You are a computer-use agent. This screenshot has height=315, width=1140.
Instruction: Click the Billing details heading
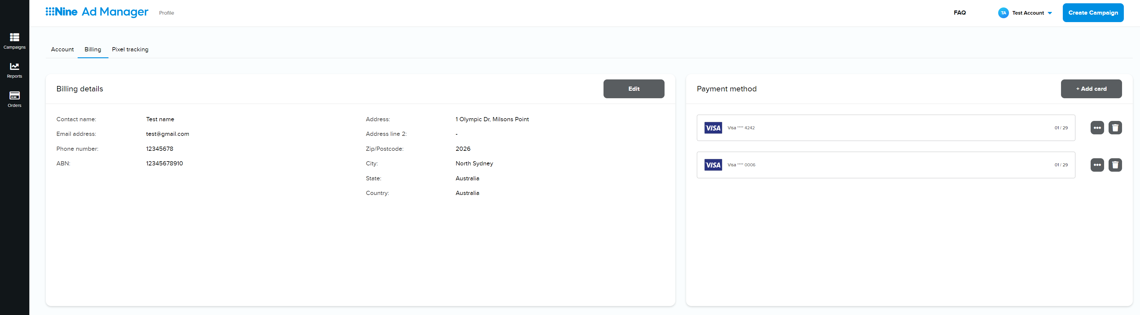80,89
